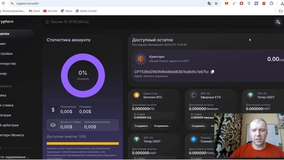Open the Adobe Acrobat bookmark
The width and height of the screenshot is (284, 160).
[x=86, y=11]
